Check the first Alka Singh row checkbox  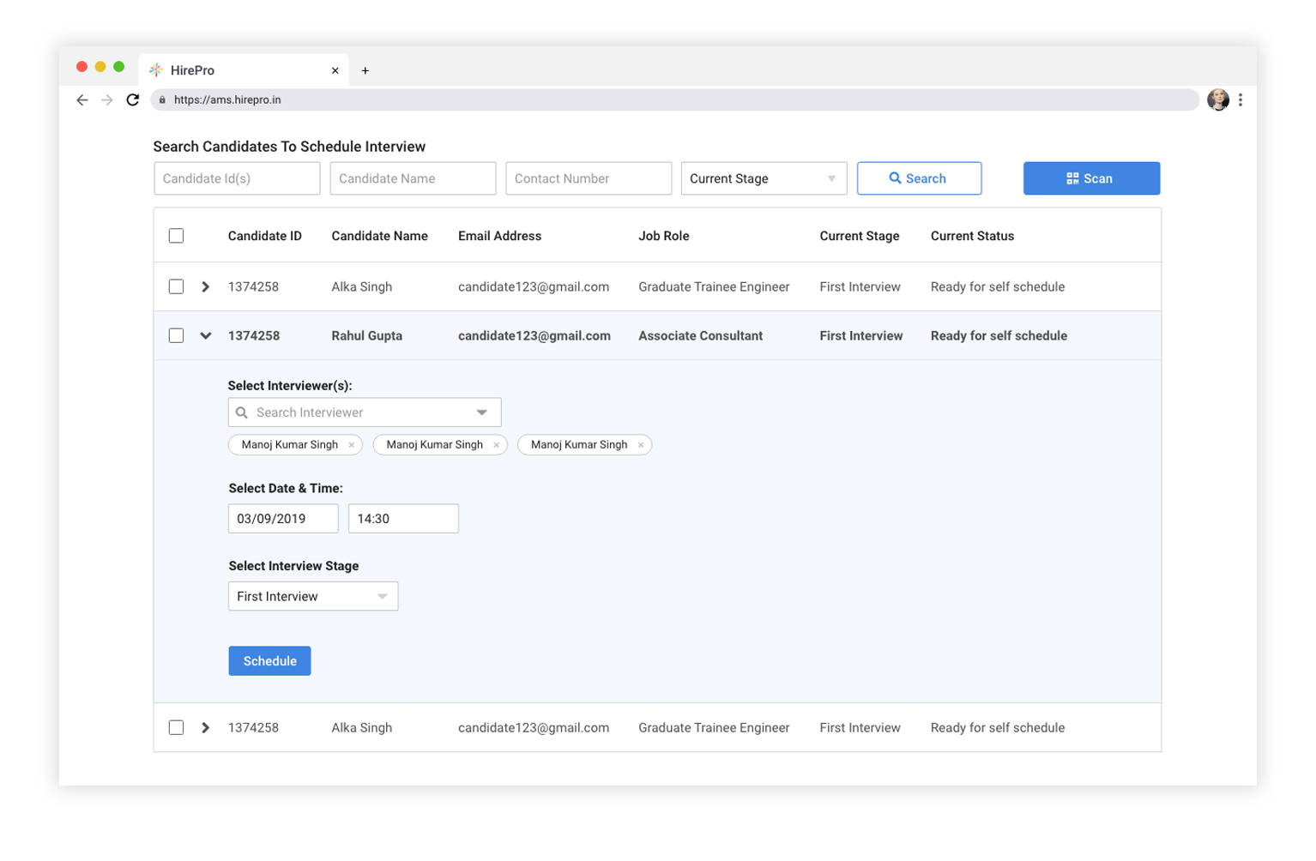coord(176,286)
